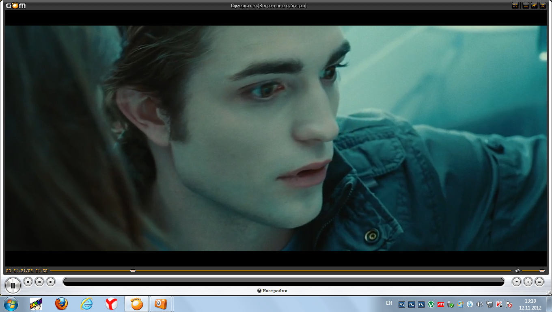Screen dimensions: 552x312
Task: Open the Windows Start menu
Action: 11,304
